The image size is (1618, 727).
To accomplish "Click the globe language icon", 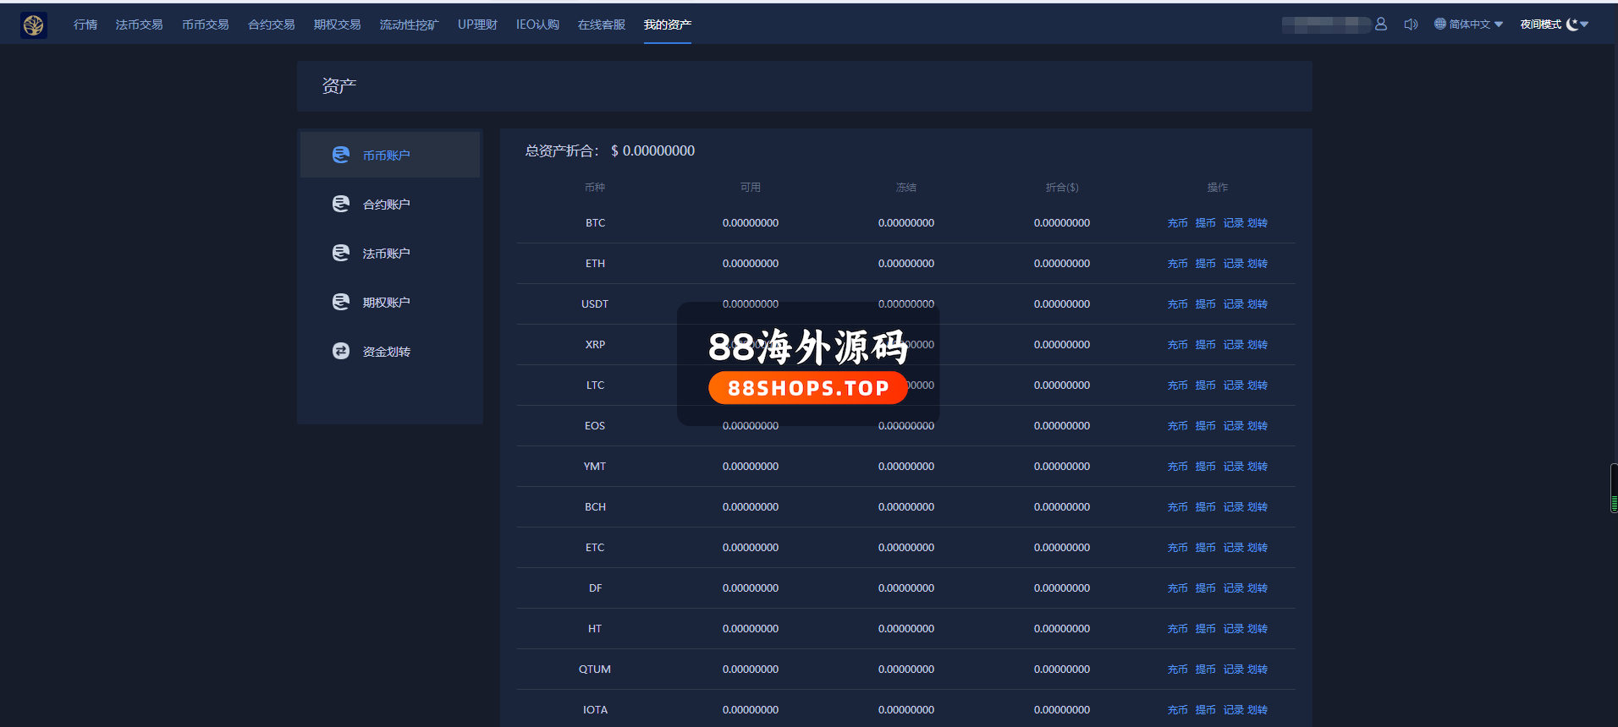I will 1440,25.
